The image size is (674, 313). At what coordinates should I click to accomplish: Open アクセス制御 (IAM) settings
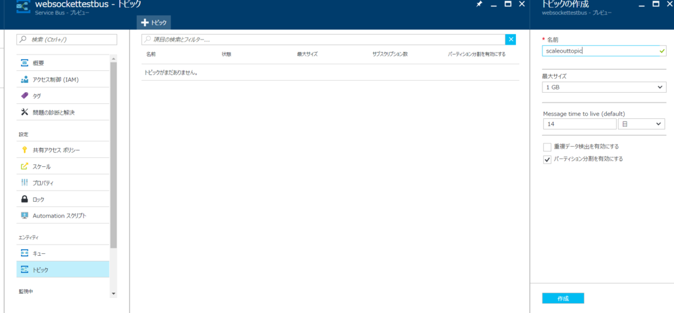tap(63, 80)
